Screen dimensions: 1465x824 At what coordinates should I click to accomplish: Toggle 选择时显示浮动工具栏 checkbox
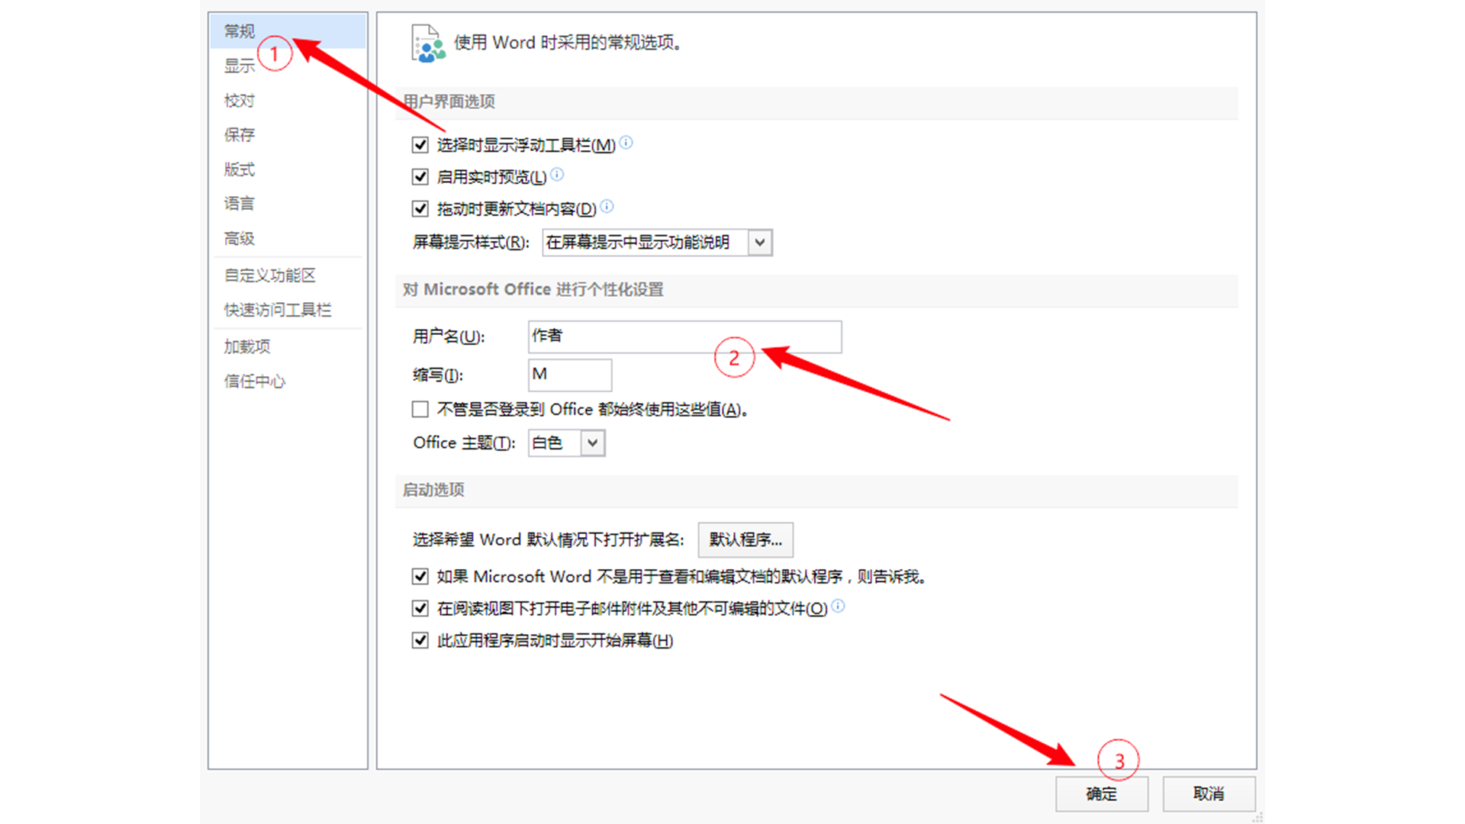tap(419, 144)
